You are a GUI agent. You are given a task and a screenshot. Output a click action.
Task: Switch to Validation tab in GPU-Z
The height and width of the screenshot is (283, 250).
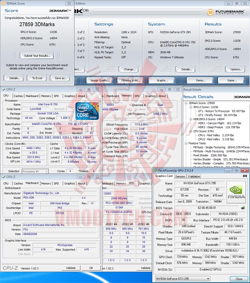194,176
